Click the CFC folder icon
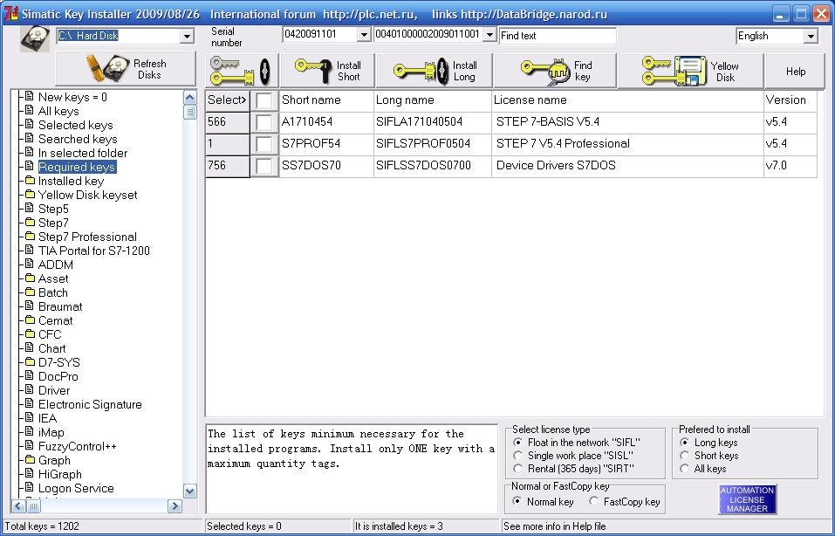 tap(30, 333)
